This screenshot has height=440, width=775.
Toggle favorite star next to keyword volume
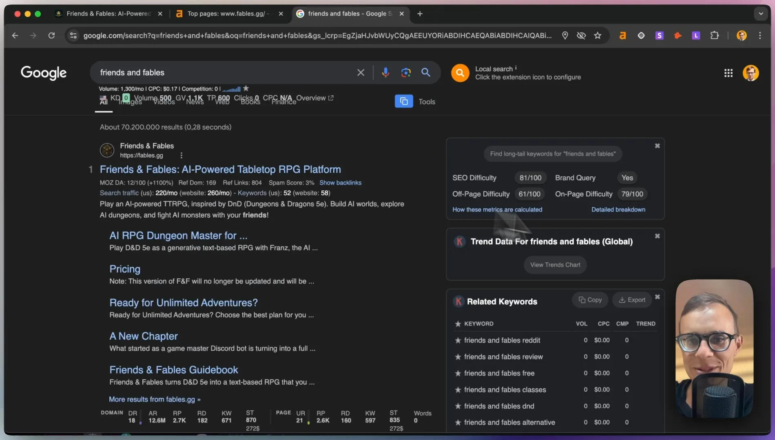coord(246,88)
